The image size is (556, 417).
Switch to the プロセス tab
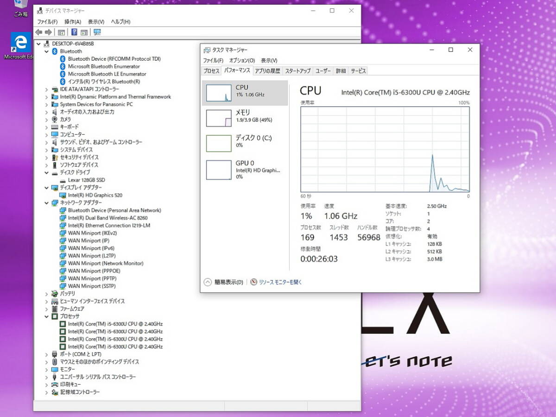[x=211, y=71]
